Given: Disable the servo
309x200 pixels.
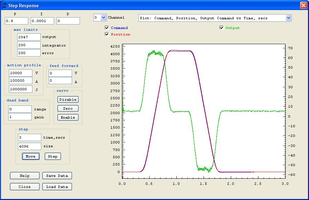Looking at the screenshot, I should tap(68, 100).
